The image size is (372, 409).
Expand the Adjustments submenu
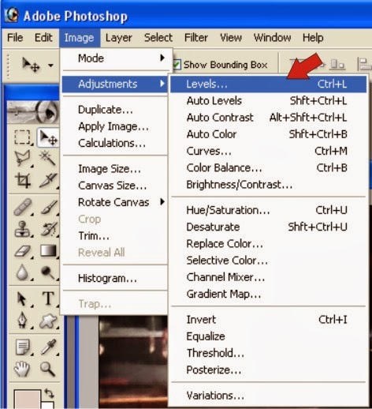click(115, 84)
